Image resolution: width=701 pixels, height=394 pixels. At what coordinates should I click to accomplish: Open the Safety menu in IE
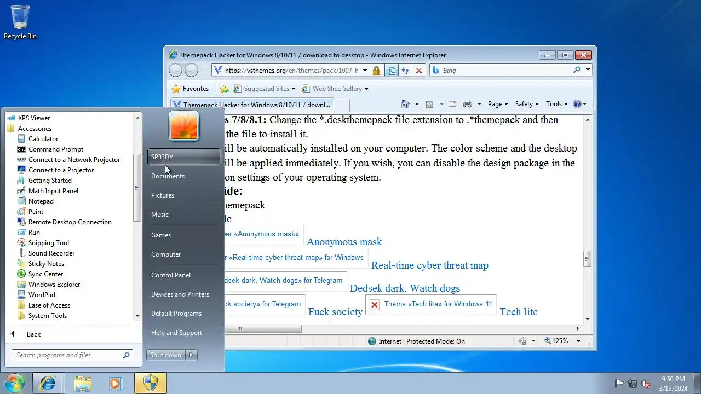coord(527,104)
